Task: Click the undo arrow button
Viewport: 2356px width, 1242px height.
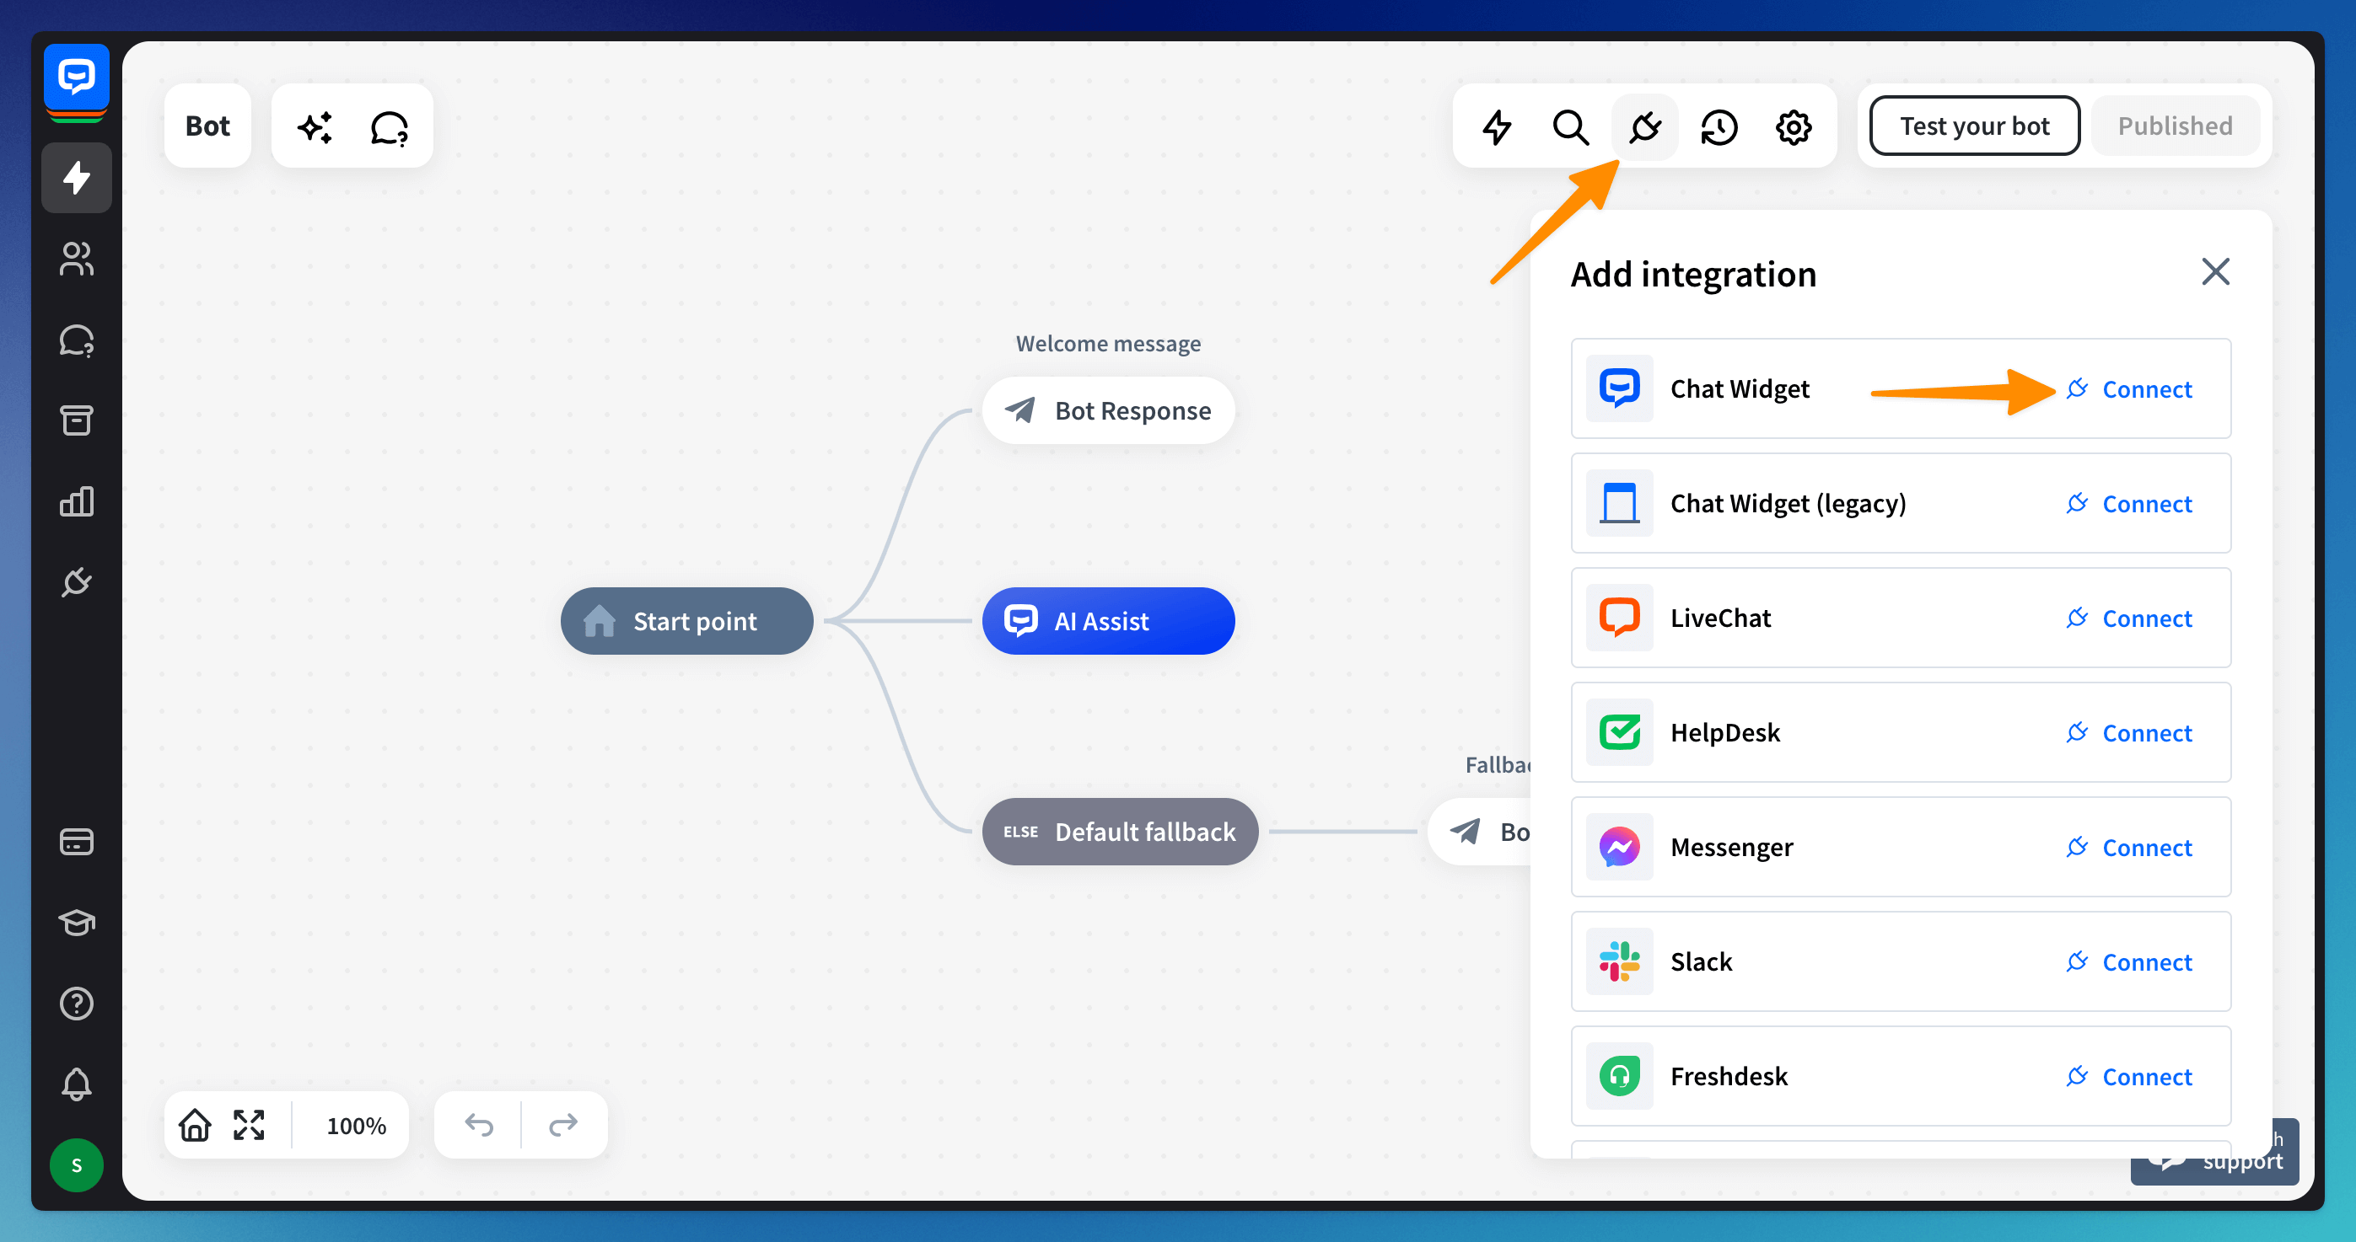Action: 478,1124
